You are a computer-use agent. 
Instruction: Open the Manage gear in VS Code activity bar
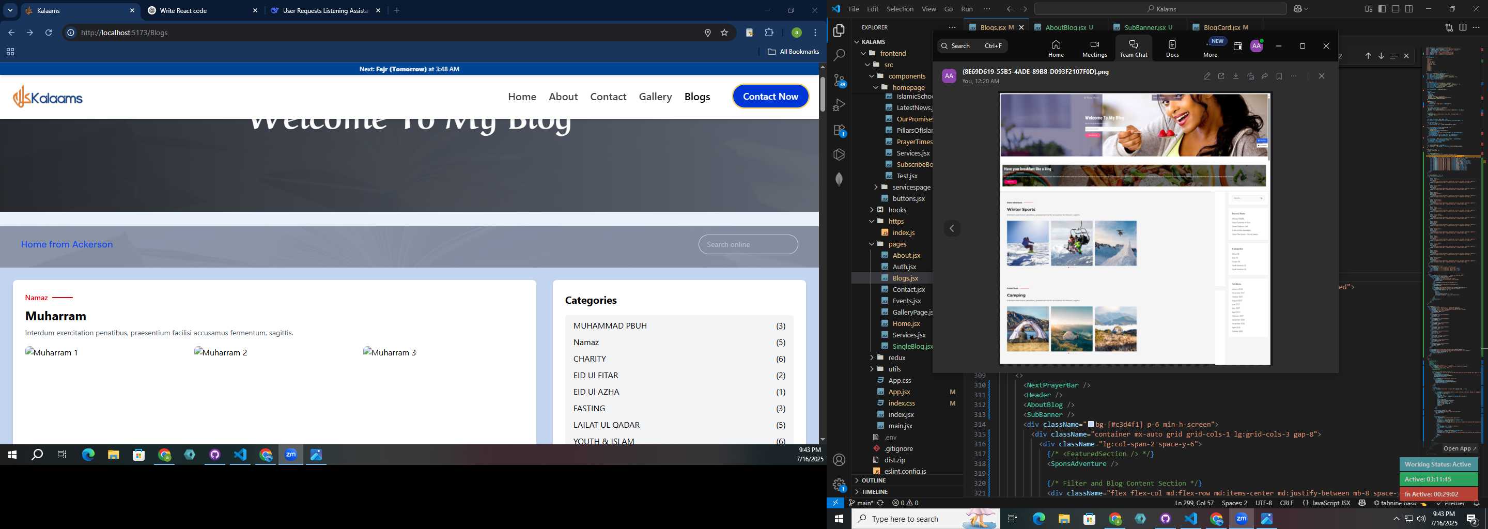click(x=839, y=485)
